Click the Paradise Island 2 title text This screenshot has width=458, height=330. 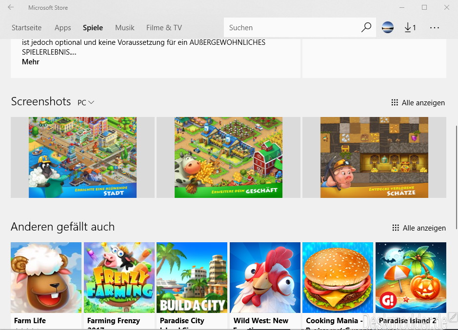[x=407, y=321]
